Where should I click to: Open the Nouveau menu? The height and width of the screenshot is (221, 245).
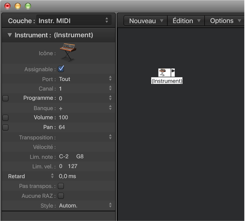click(x=146, y=21)
